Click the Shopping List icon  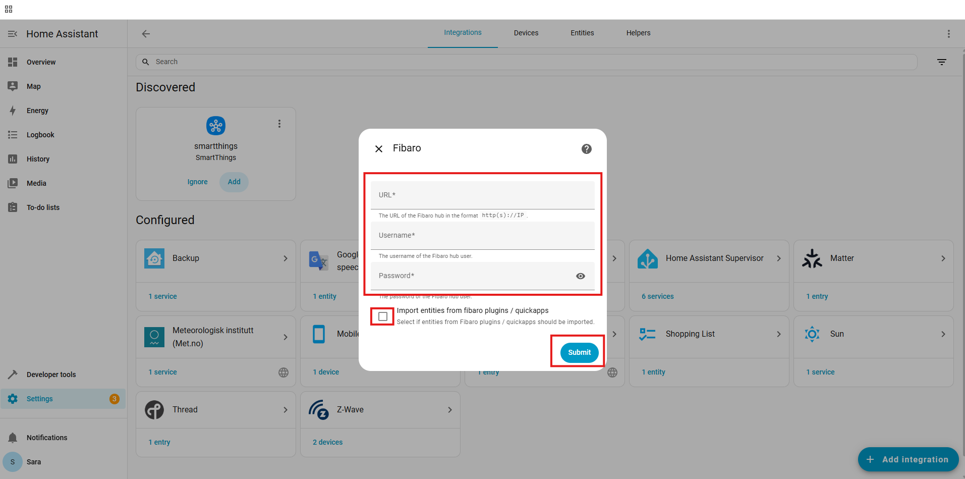(648, 334)
